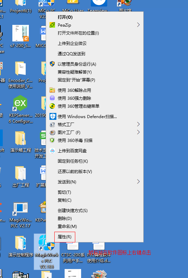The height and width of the screenshot is (278, 188).
Task: Click the 格式工厂 icon in menu
Action: click(52, 124)
